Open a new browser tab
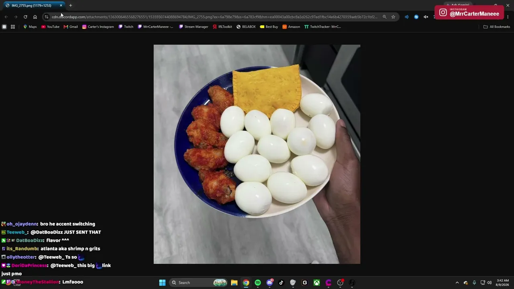The image size is (514, 289). click(70, 6)
